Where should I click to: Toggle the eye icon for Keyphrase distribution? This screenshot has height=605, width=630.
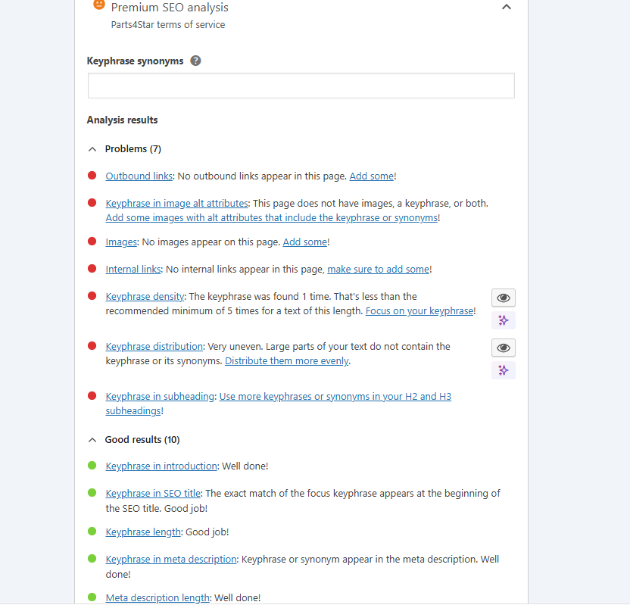click(x=503, y=348)
